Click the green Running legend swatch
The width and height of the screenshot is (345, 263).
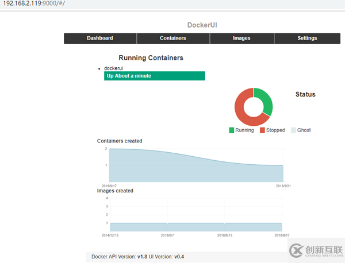click(232, 130)
